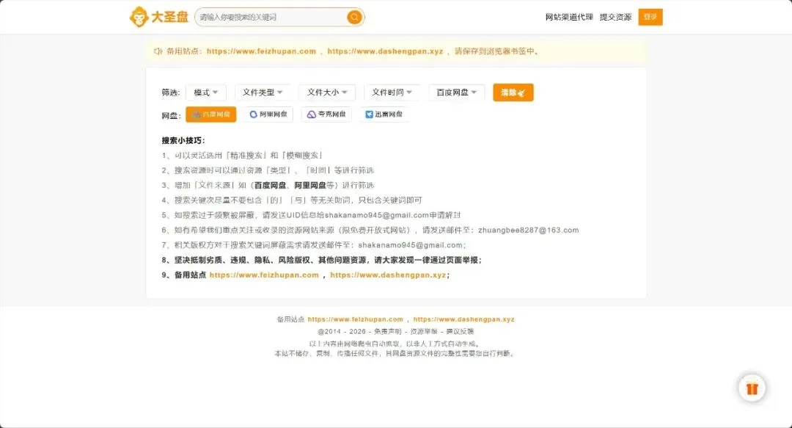Click the orange 清除 clear filters button
The width and height of the screenshot is (792, 428).
[513, 93]
